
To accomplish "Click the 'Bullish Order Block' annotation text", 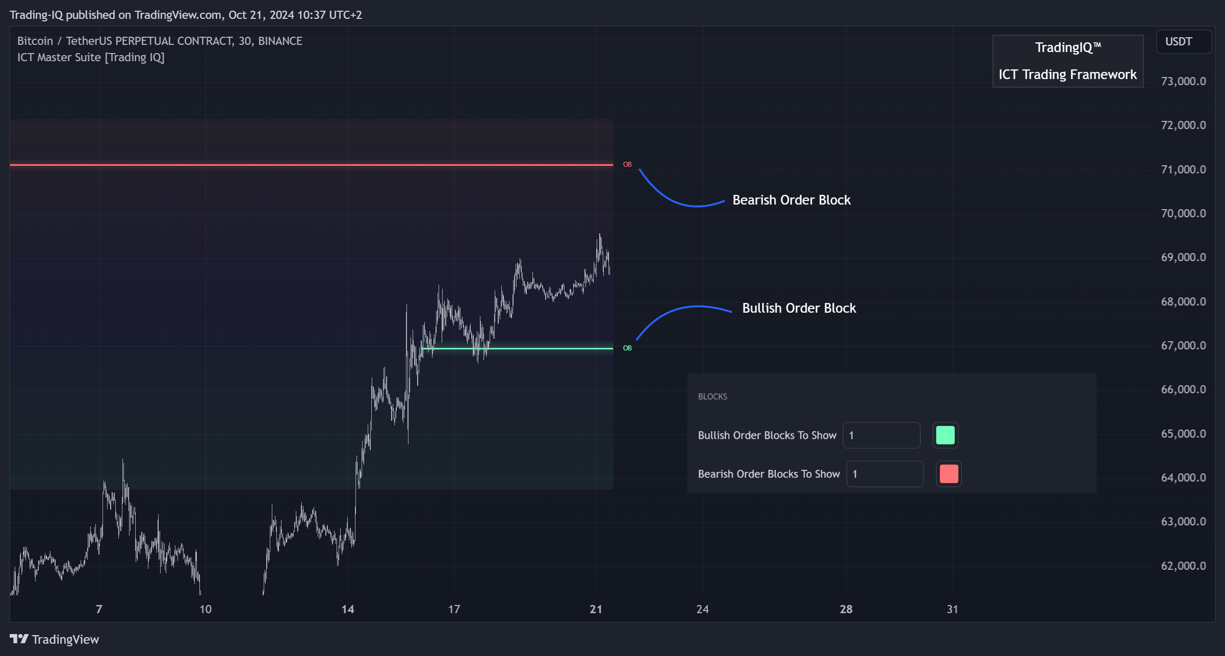I will (x=799, y=308).
